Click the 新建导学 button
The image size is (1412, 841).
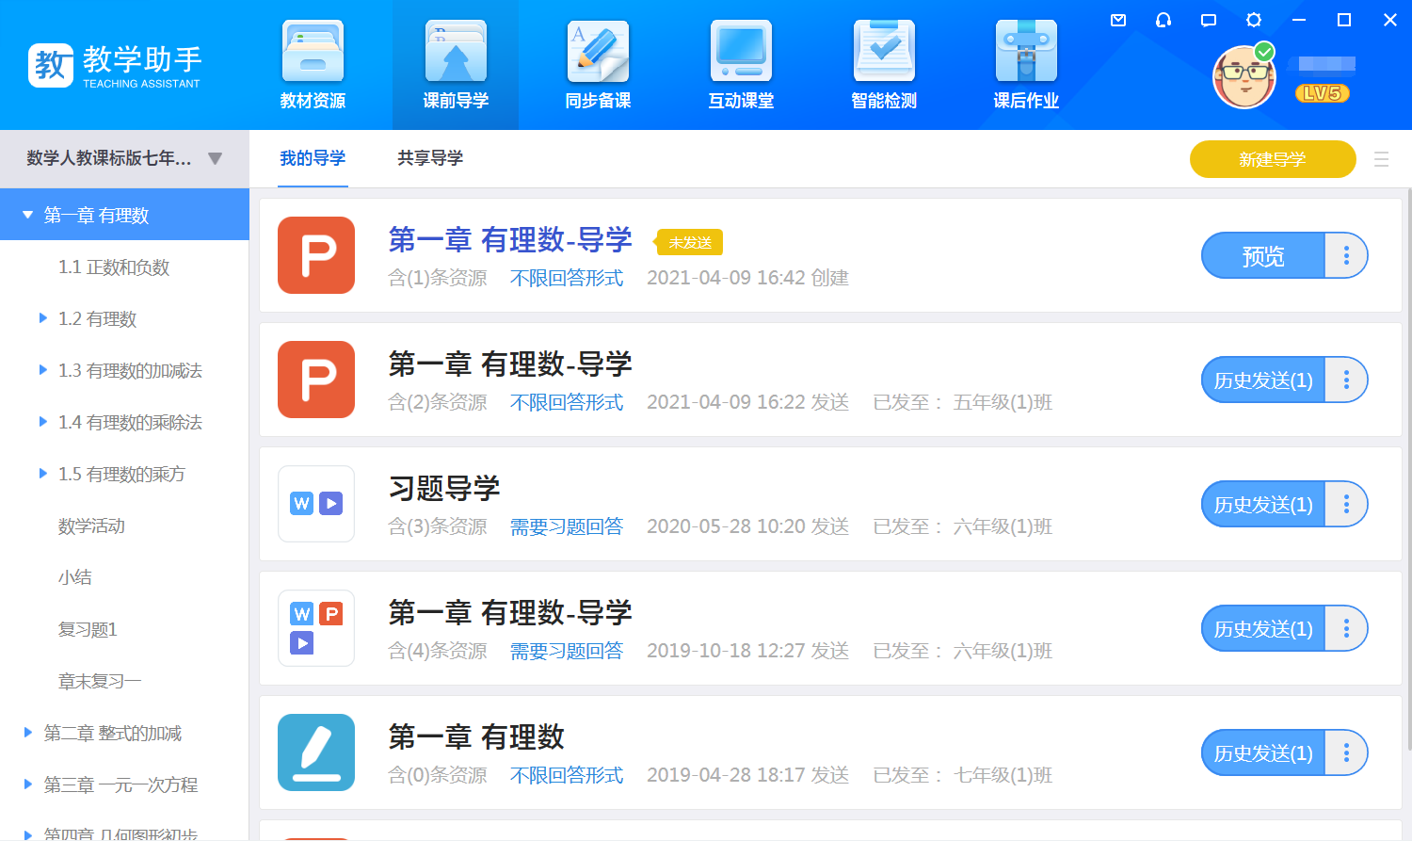pyautogui.click(x=1272, y=159)
